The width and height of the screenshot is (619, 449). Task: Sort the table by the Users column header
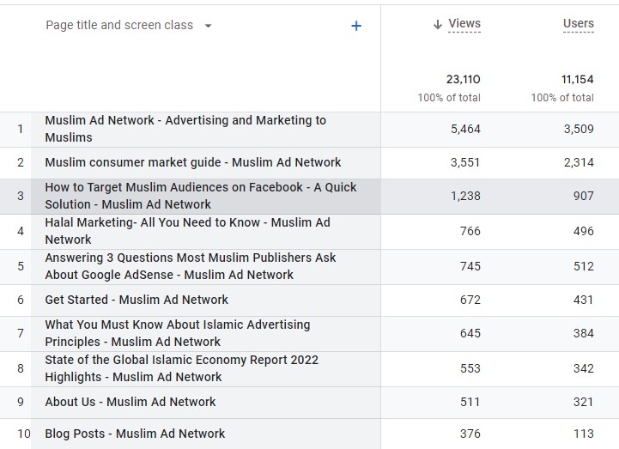578,24
